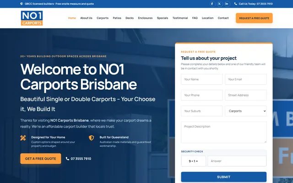This screenshot has height=183, width=293.
Task: Open the Facebook social icon
Action: point(212,4)
